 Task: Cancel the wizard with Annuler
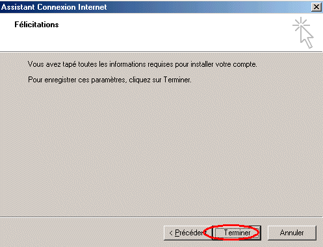(292, 233)
